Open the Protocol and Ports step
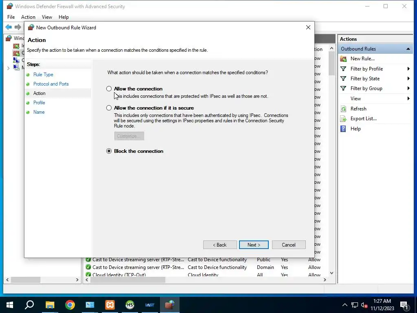Viewport: 417px width, 313px height. [51, 84]
